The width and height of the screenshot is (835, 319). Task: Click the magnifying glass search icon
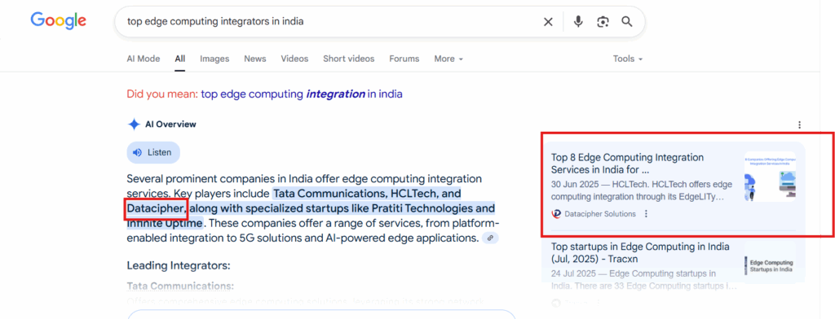tap(627, 22)
